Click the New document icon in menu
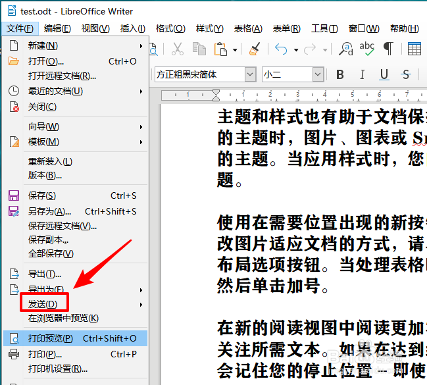427x385 pixels. coord(14,45)
